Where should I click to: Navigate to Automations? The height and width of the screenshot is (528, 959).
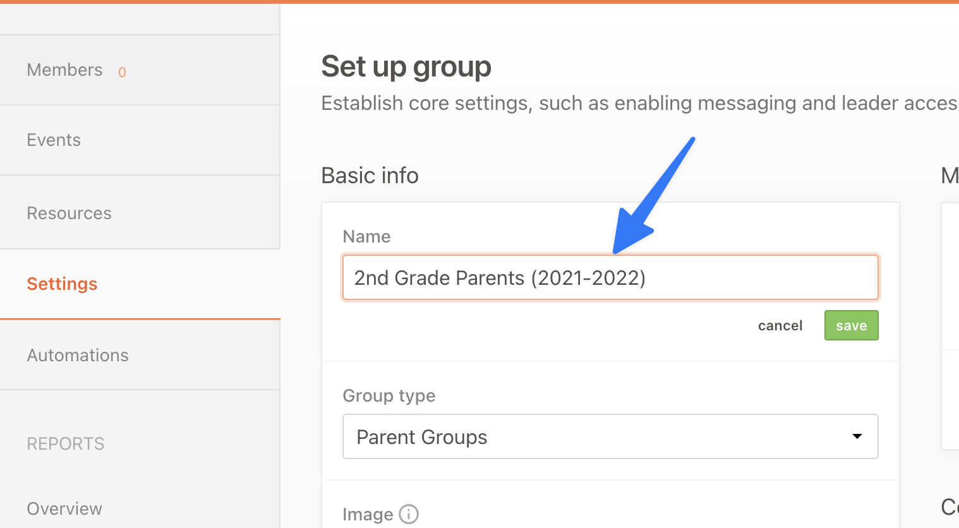click(x=140, y=355)
